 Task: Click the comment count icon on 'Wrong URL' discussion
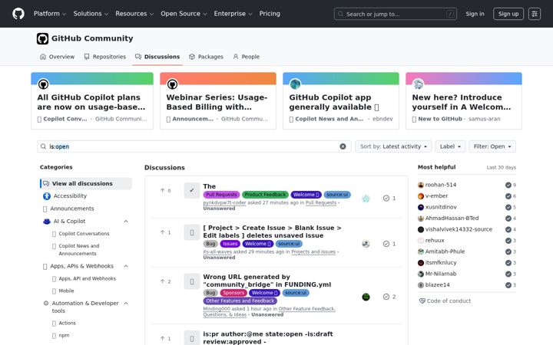click(x=386, y=297)
